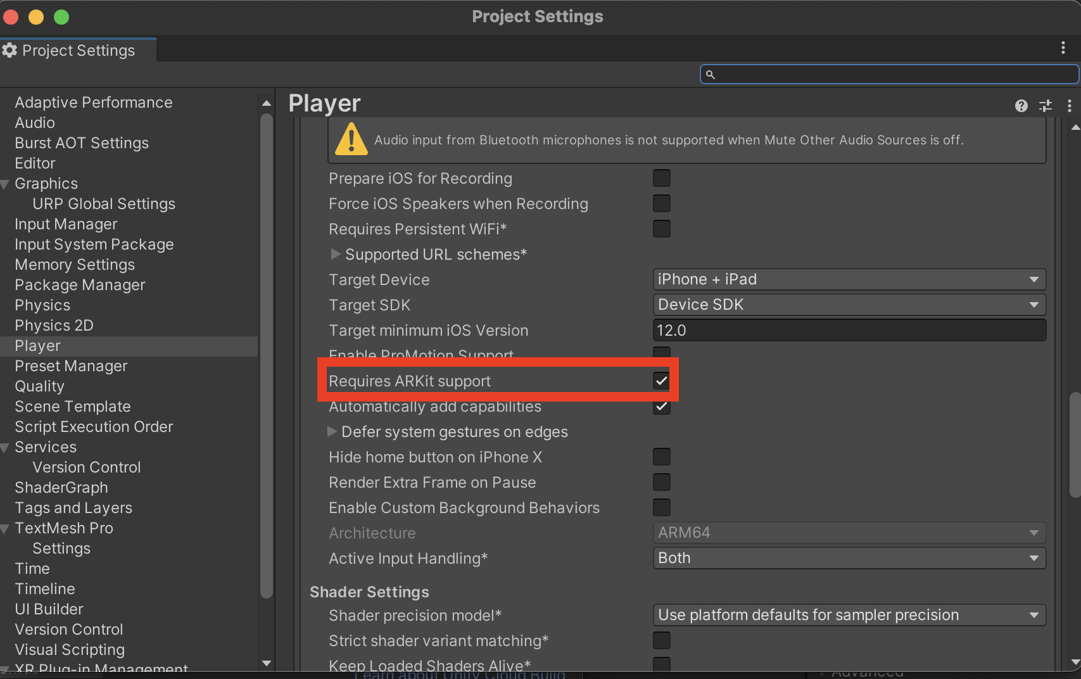Select the Project Settings tab
1081x679 pixels.
point(77,50)
